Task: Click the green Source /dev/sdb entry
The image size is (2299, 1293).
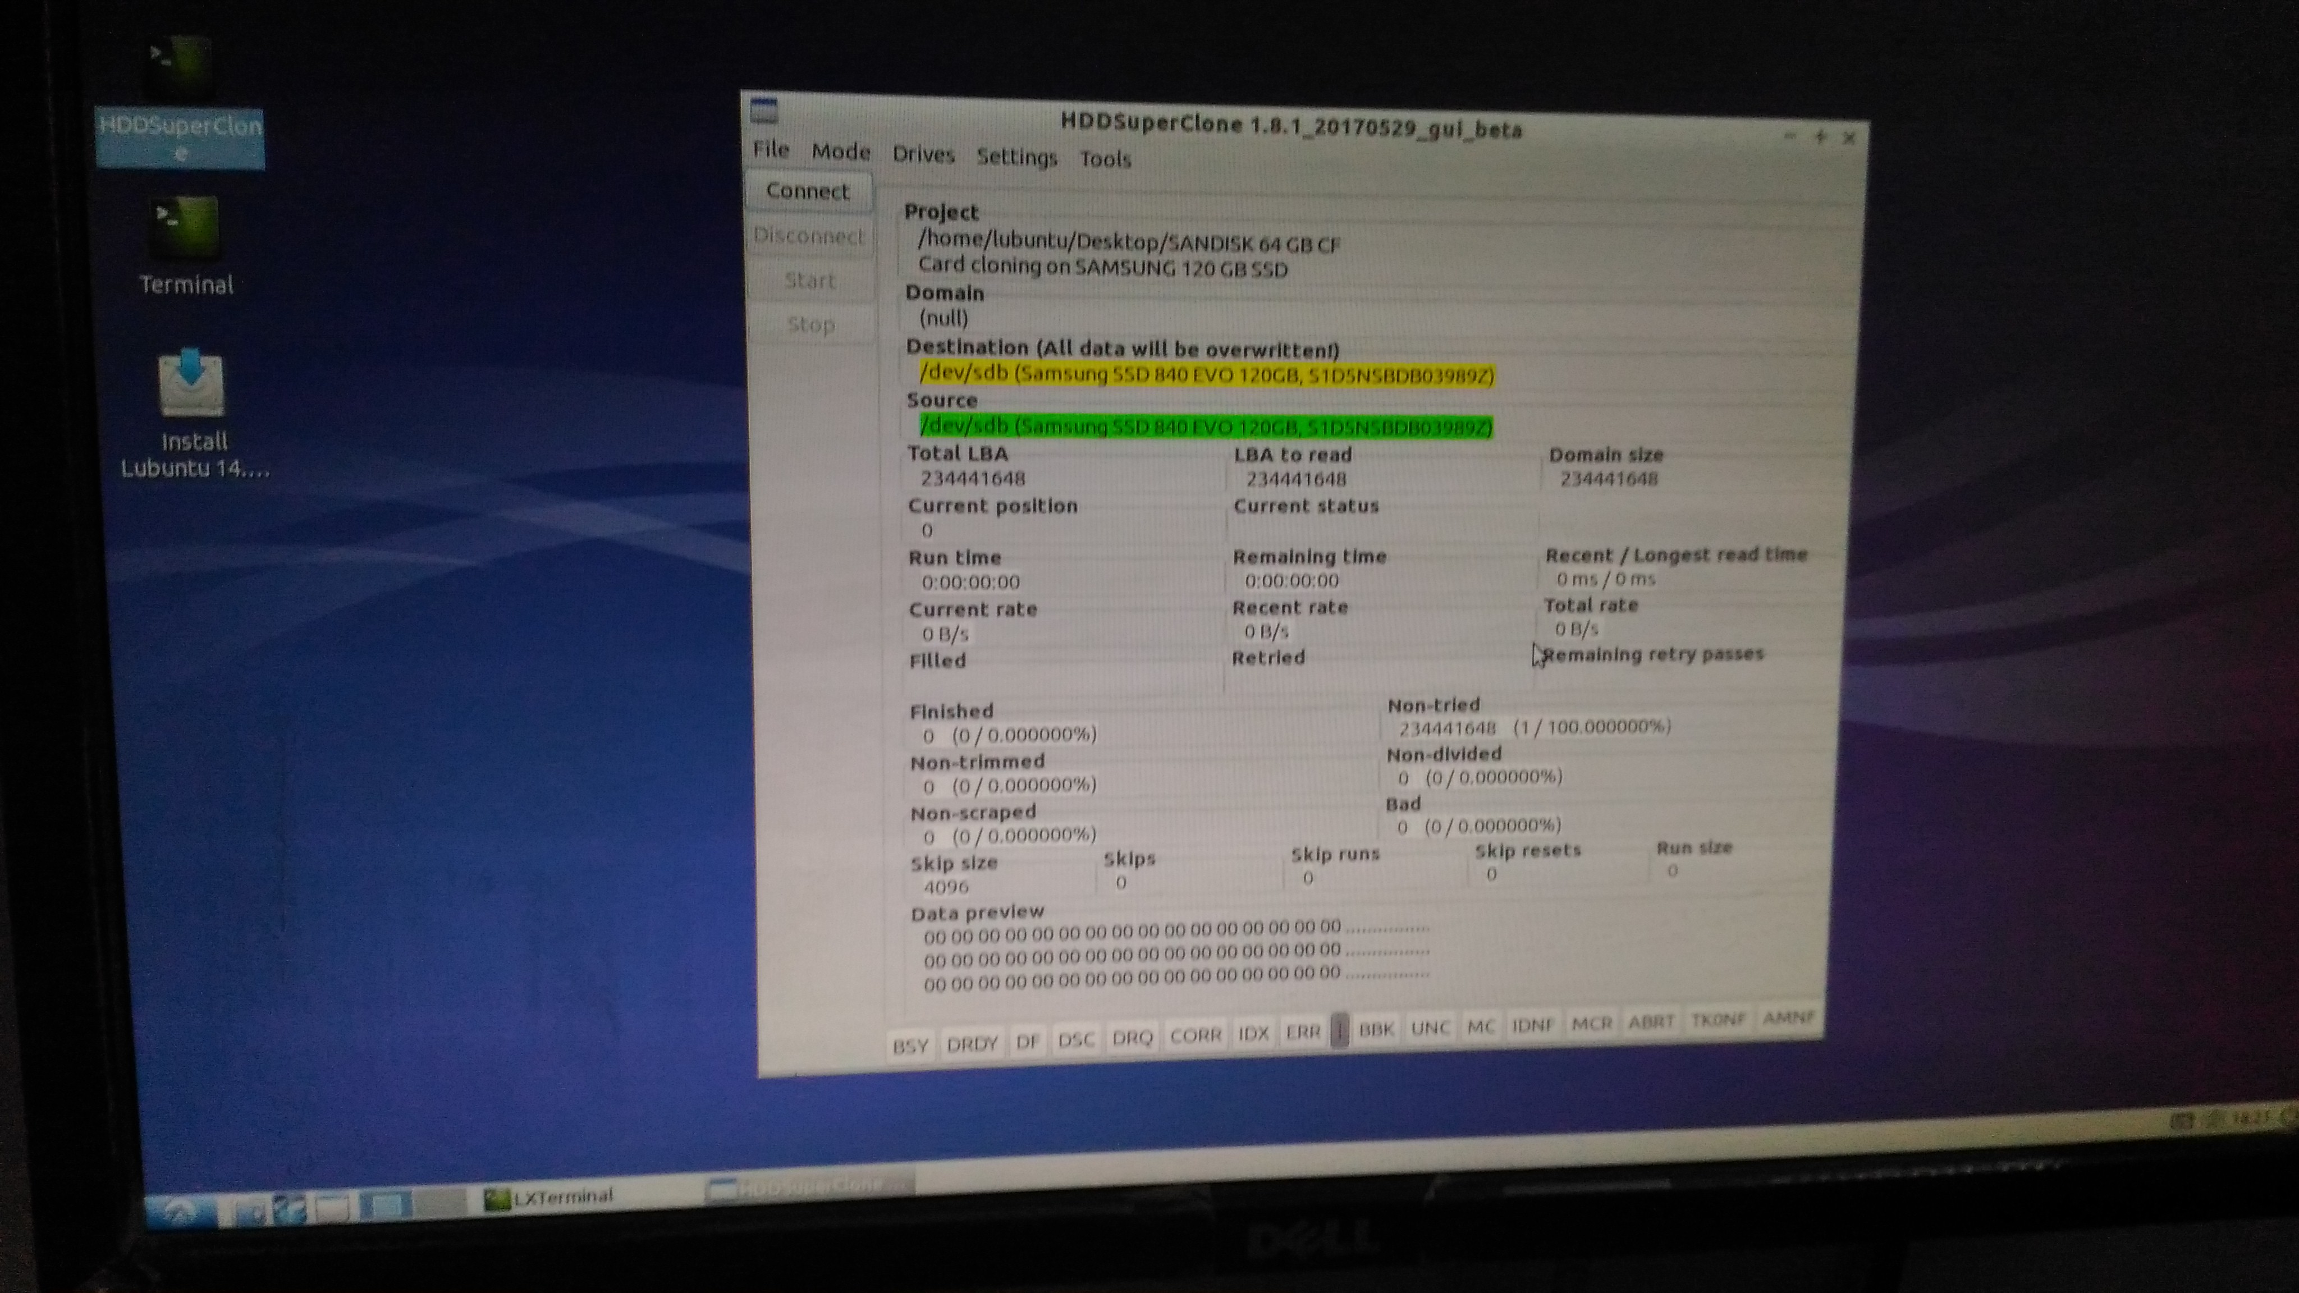Action: (x=1206, y=427)
